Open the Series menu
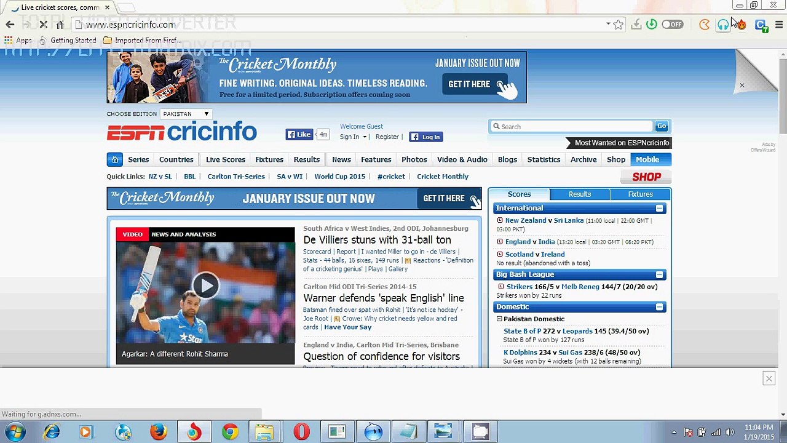Viewport: 787px width, 443px height. tap(138, 159)
